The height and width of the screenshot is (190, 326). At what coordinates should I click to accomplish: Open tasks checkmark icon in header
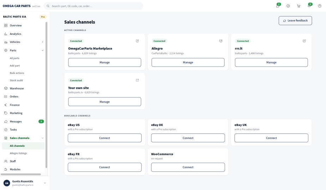tap(288, 6)
